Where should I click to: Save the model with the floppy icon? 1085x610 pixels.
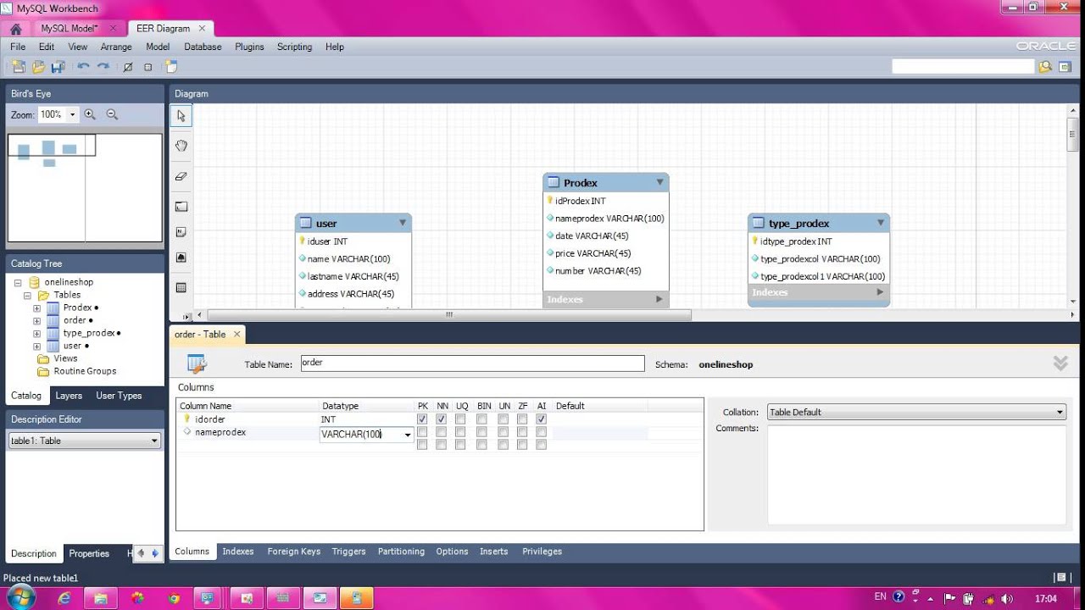click(58, 66)
